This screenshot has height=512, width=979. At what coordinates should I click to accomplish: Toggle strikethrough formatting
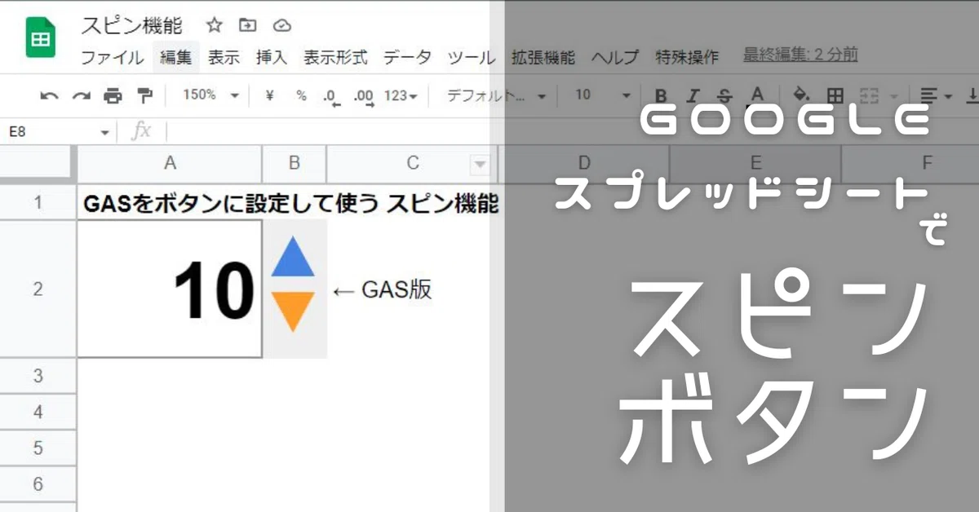pos(725,95)
